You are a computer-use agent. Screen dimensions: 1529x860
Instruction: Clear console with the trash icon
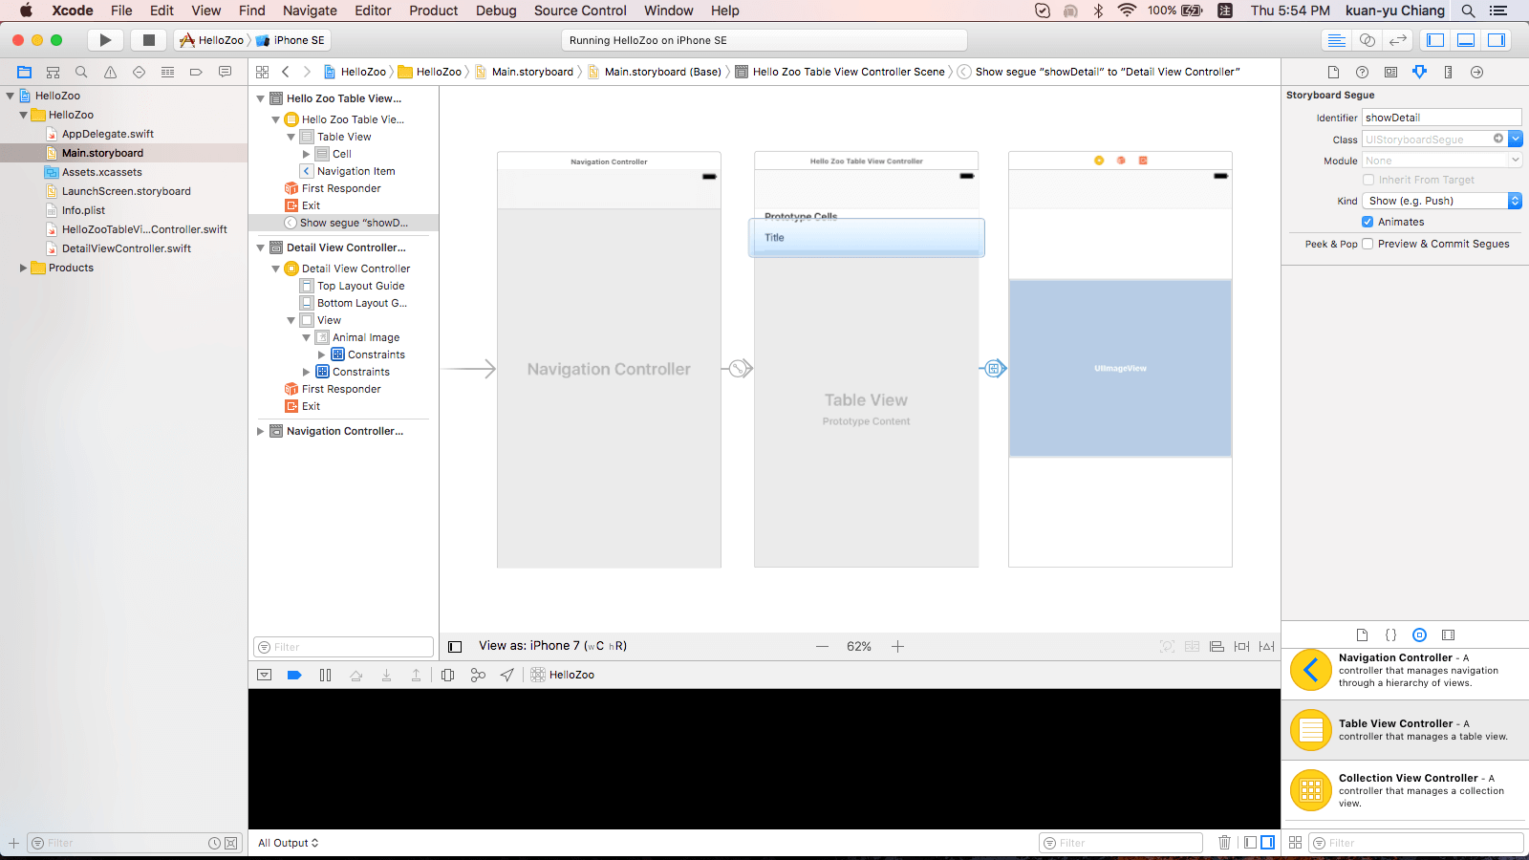tap(1224, 843)
